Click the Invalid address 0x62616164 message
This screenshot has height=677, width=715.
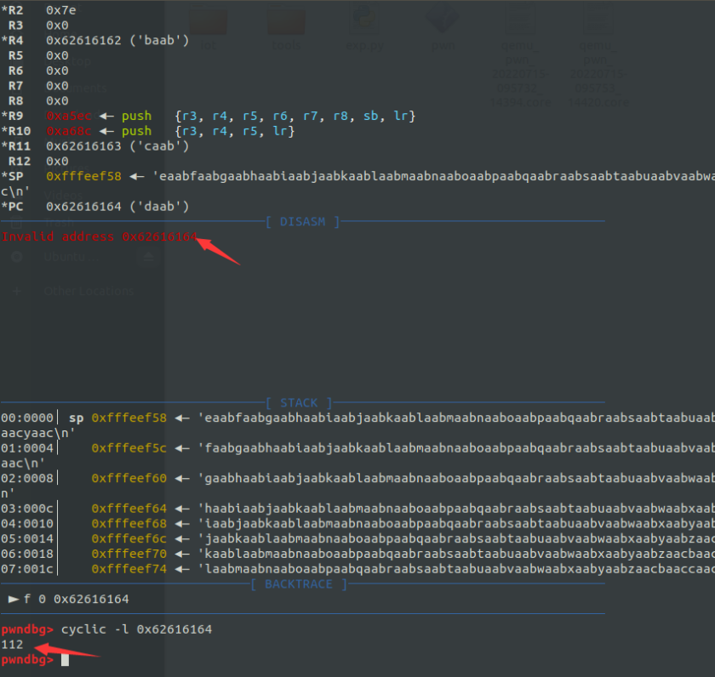pyautogui.click(x=99, y=236)
